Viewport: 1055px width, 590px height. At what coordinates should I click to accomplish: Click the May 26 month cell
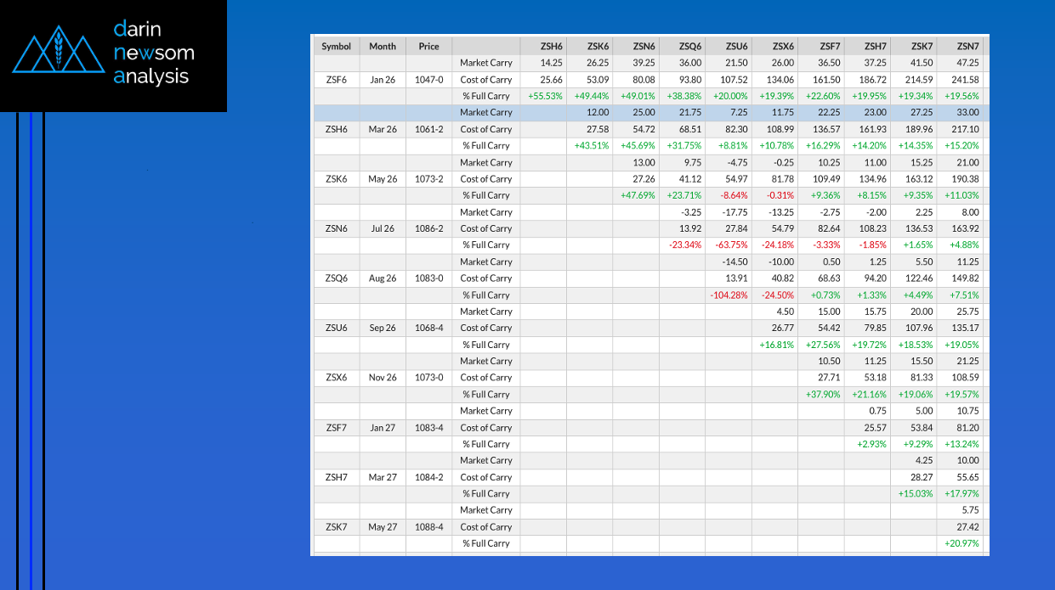[383, 179]
